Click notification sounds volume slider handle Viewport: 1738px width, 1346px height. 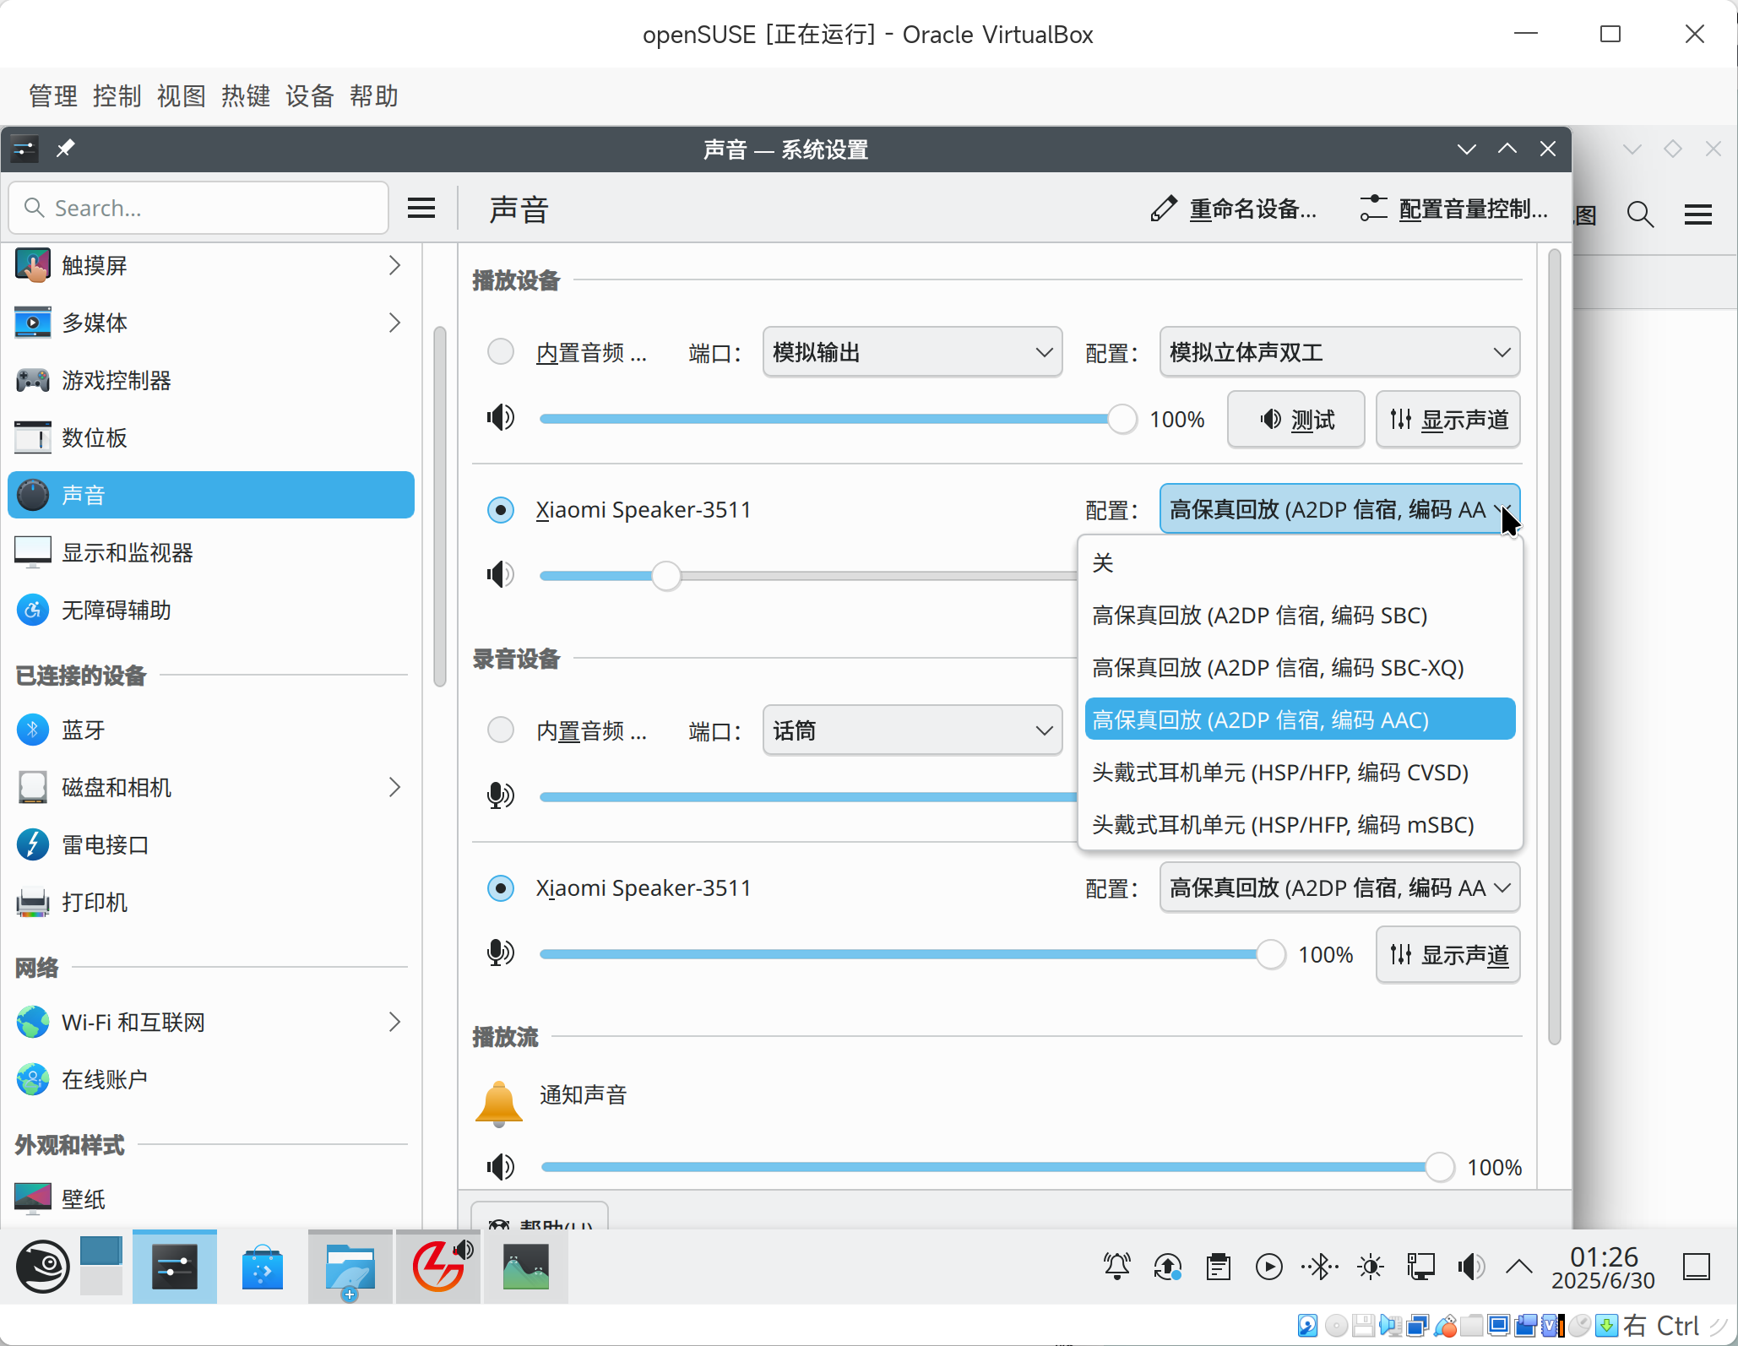coord(1439,1167)
